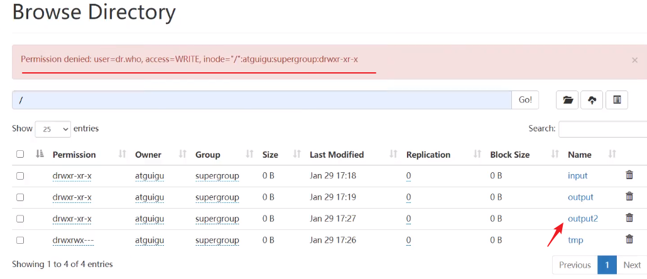Image resolution: width=647 pixels, height=279 pixels.
Task: Delete the tmp directory using trash icon
Action: tap(629, 239)
